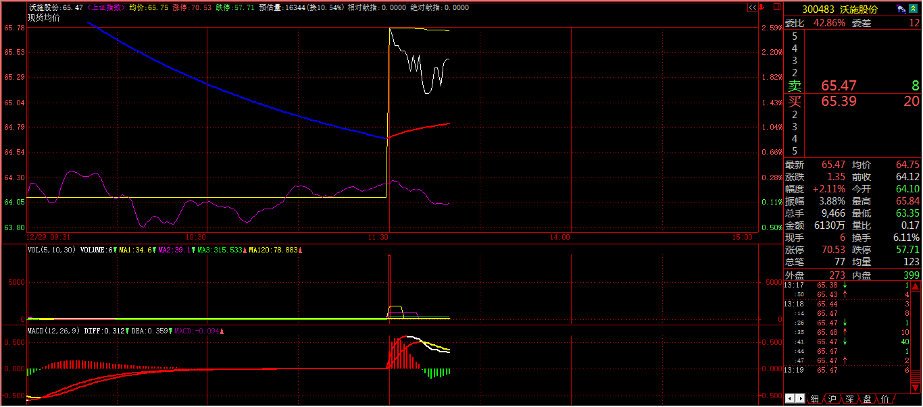
Task: Click the left arrow beside bottom tabs
Action: tap(790, 399)
